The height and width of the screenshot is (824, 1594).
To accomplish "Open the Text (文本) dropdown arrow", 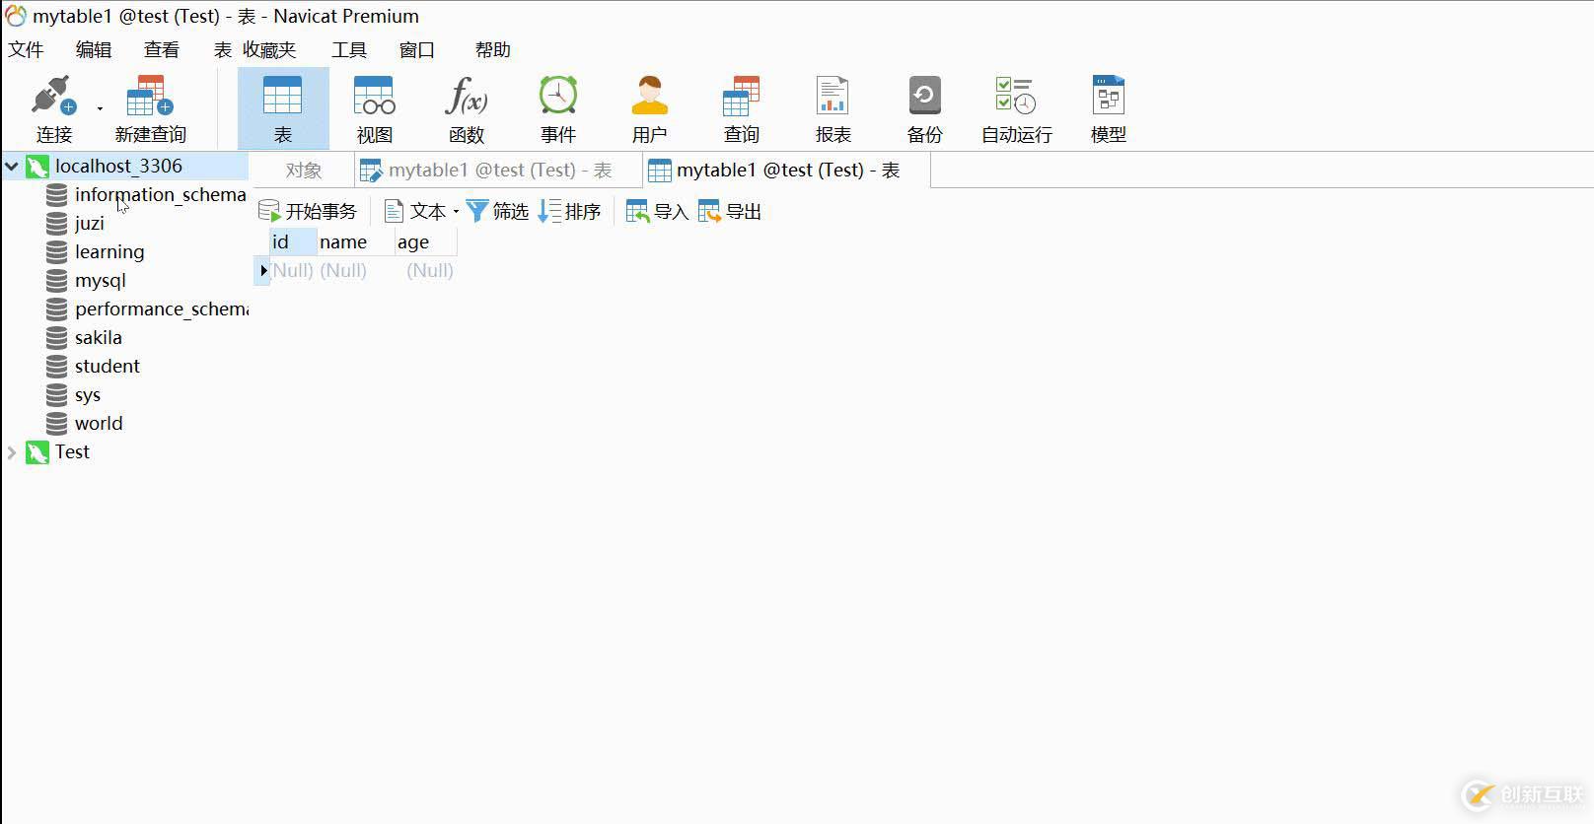I will tap(456, 211).
